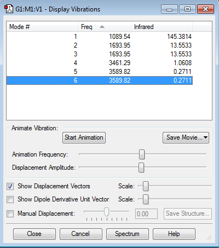Open the Spectrum view
The width and height of the screenshot is (219, 248).
(128, 234)
